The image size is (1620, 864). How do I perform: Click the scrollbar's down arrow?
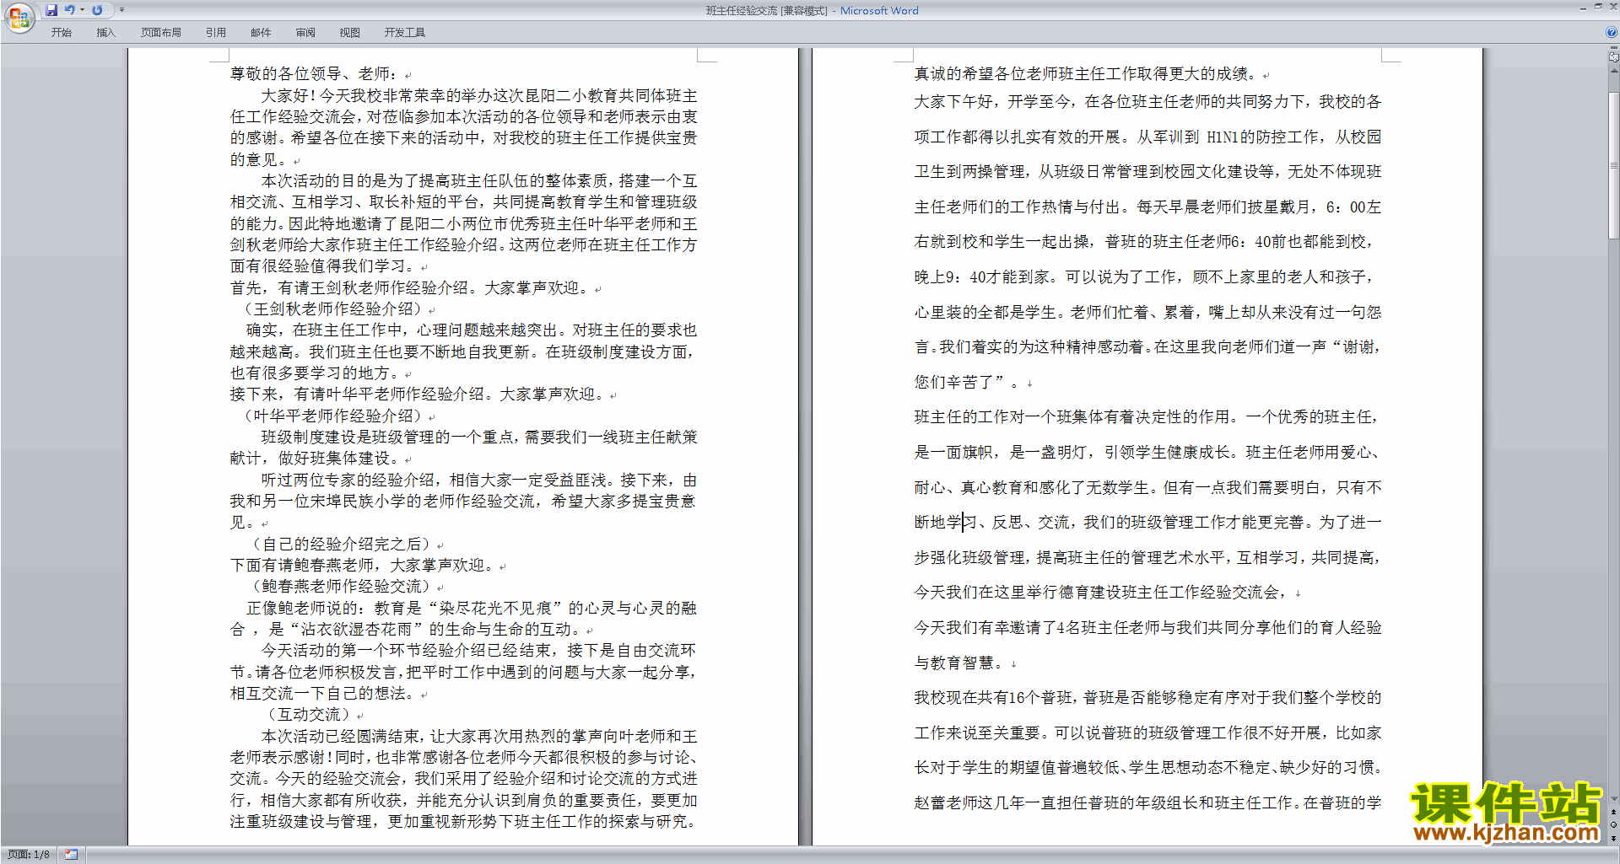click(1614, 798)
